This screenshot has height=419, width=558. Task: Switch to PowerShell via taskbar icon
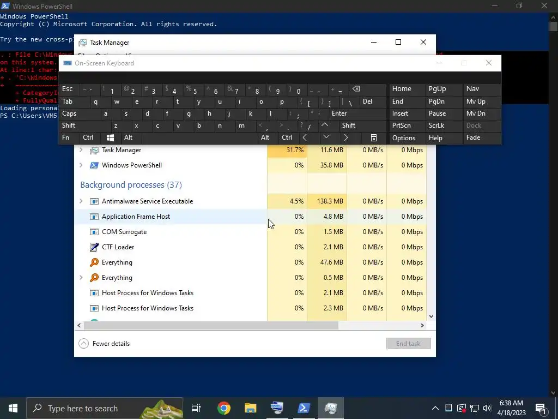tap(304, 408)
